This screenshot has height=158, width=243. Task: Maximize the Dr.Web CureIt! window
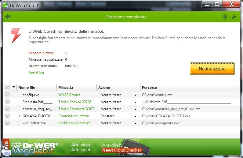217,4
